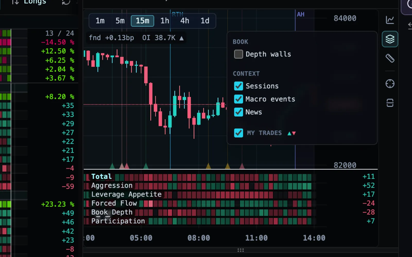Turn off Macro events overlay
Screen dimensions: 412x257
[x=238, y=99]
